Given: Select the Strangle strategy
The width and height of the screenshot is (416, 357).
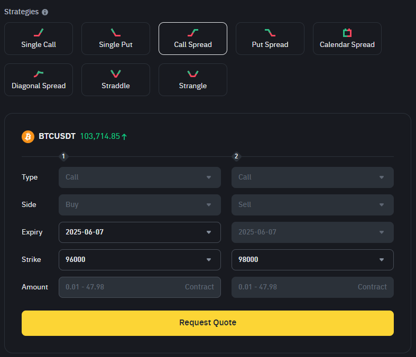Looking at the screenshot, I should pos(193,80).
